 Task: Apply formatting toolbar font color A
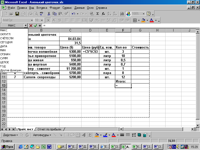(152, 20)
